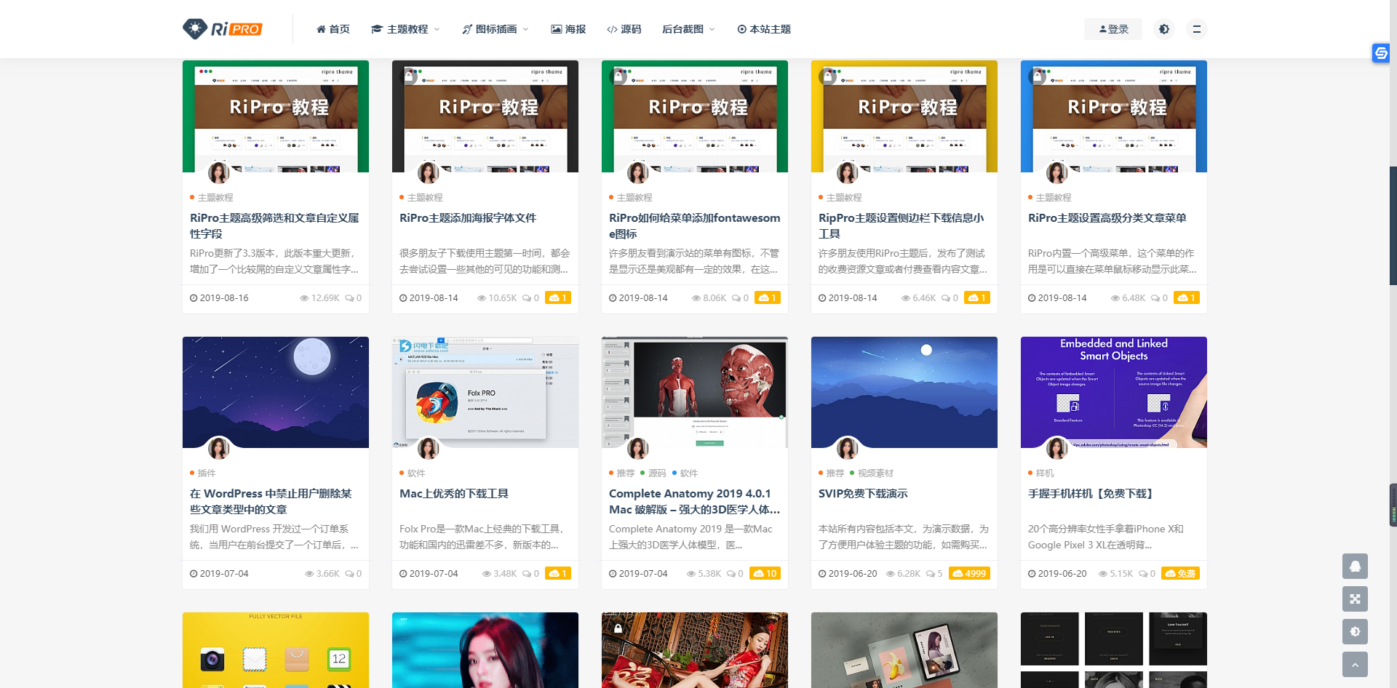Expand the 后台截图 dropdown menu
The width and height of the screenshot is (1397, 688).
pyautogui.click(x=688, y=29)
